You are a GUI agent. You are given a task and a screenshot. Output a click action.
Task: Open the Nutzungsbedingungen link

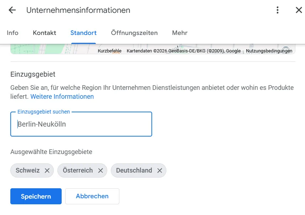click(269, 51)
